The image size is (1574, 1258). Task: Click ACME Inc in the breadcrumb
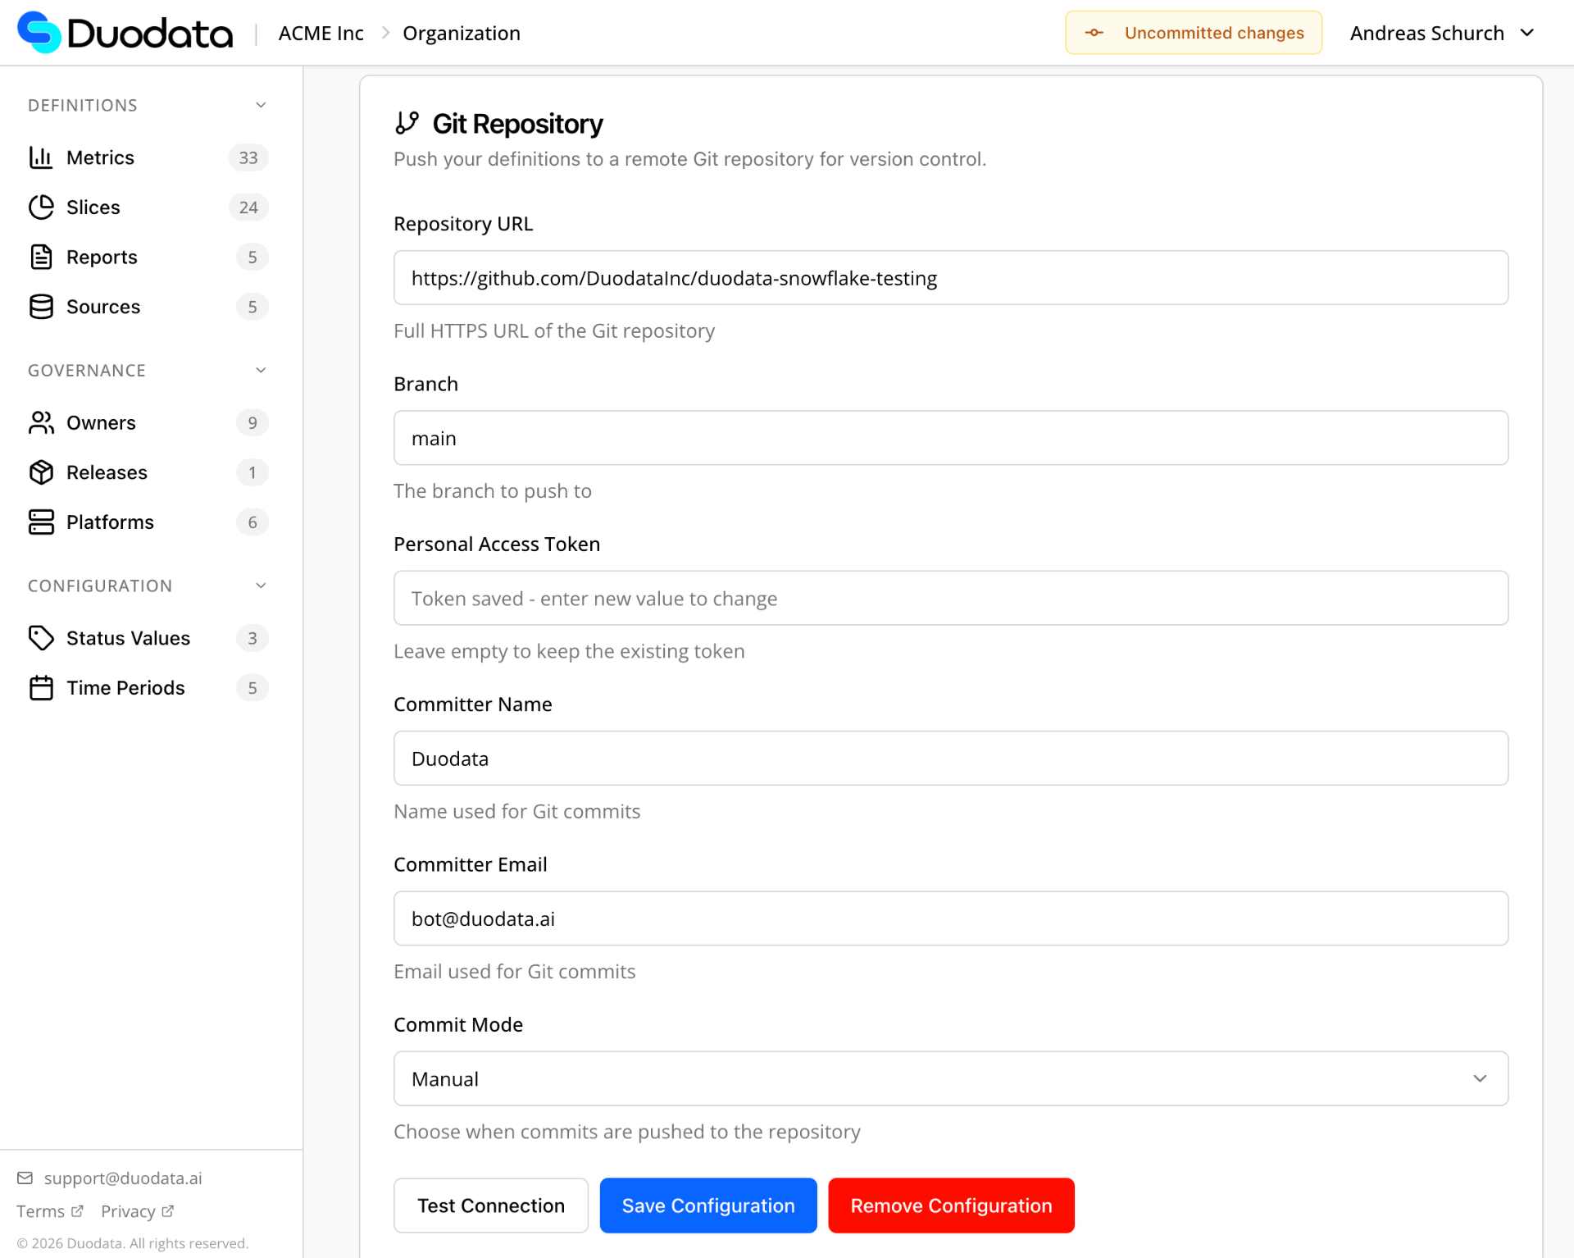point(321,33)
